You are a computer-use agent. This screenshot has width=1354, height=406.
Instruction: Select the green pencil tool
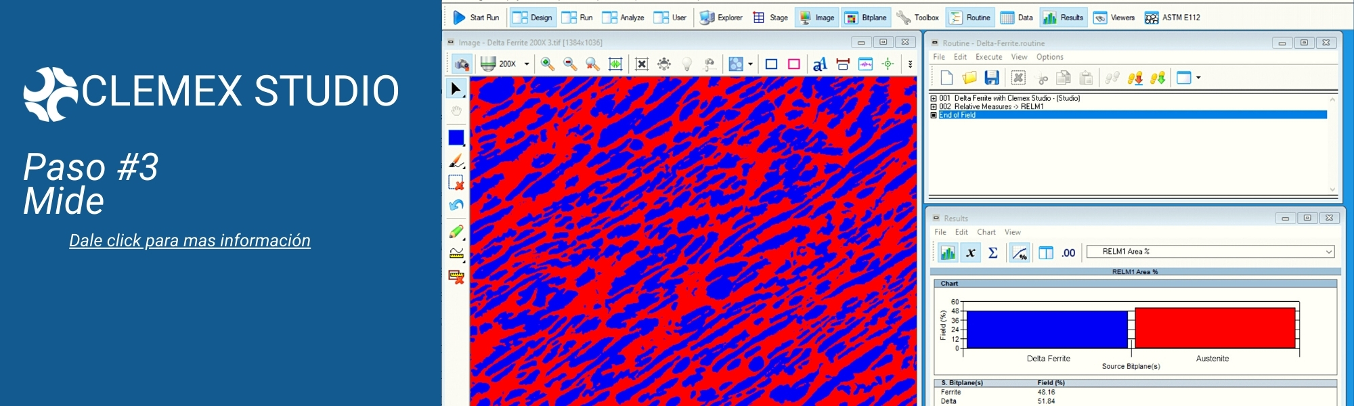(x=456, y=231)
